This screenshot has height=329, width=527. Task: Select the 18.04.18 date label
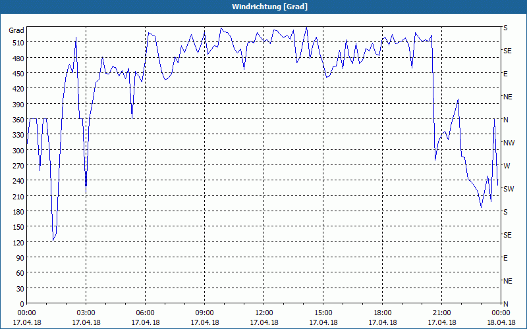(501, 322)
